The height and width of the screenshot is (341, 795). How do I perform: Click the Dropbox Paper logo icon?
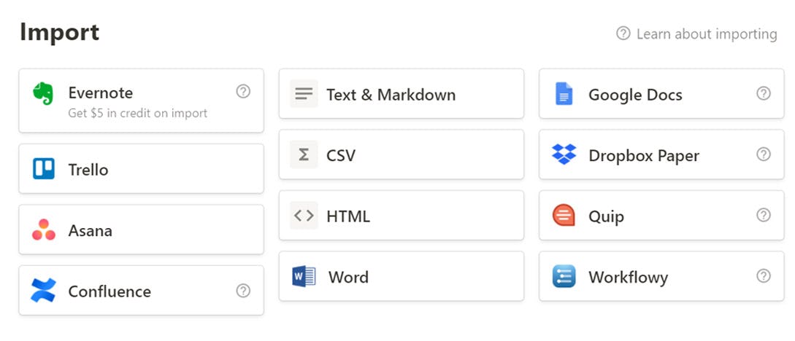point(564,154)
